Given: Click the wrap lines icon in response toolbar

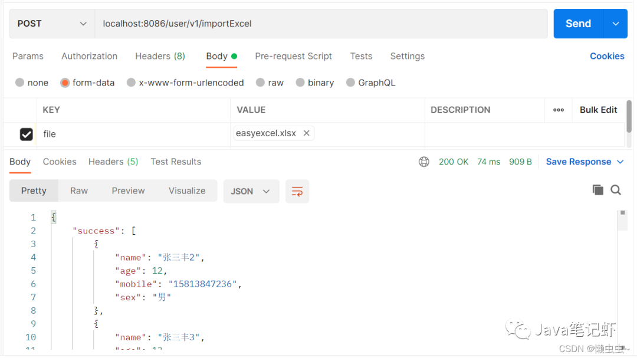Looking at the screenshot, I should click(297, 192).
